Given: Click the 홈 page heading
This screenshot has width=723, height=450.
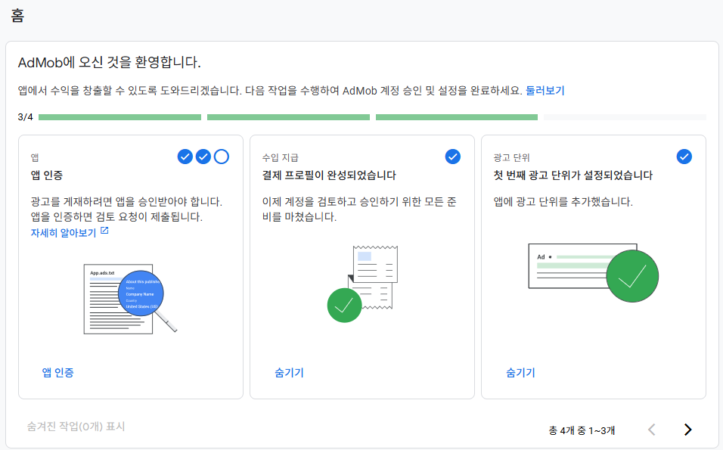Looking at the screenshot, I should tap(17, 16).
